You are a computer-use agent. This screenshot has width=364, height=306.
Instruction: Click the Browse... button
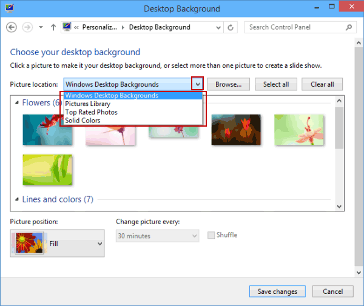(229, 84)
